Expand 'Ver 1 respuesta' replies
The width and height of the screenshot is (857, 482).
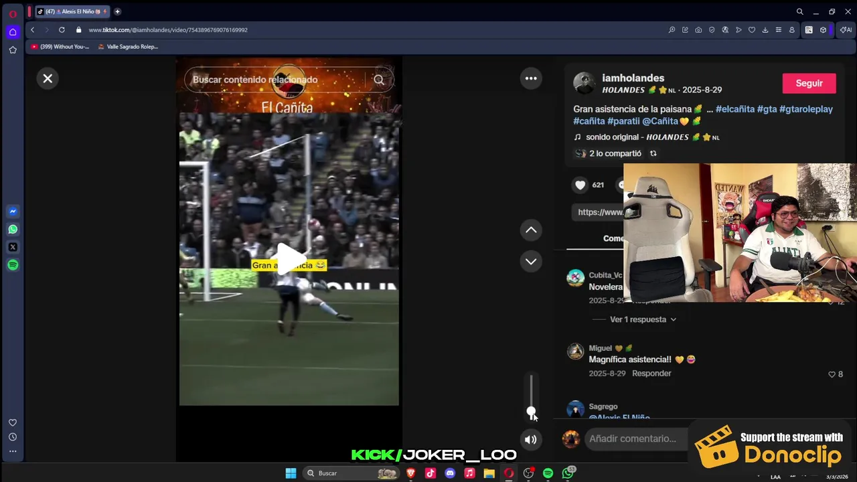point(643,319)
